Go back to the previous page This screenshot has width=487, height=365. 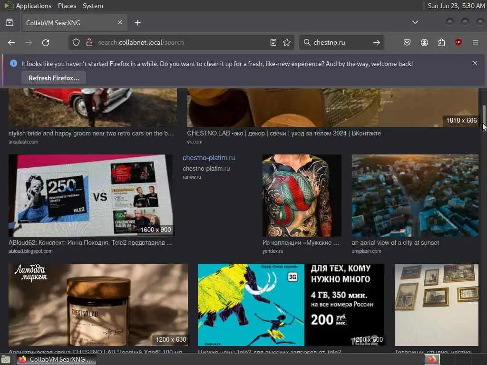tap(11, 42)
